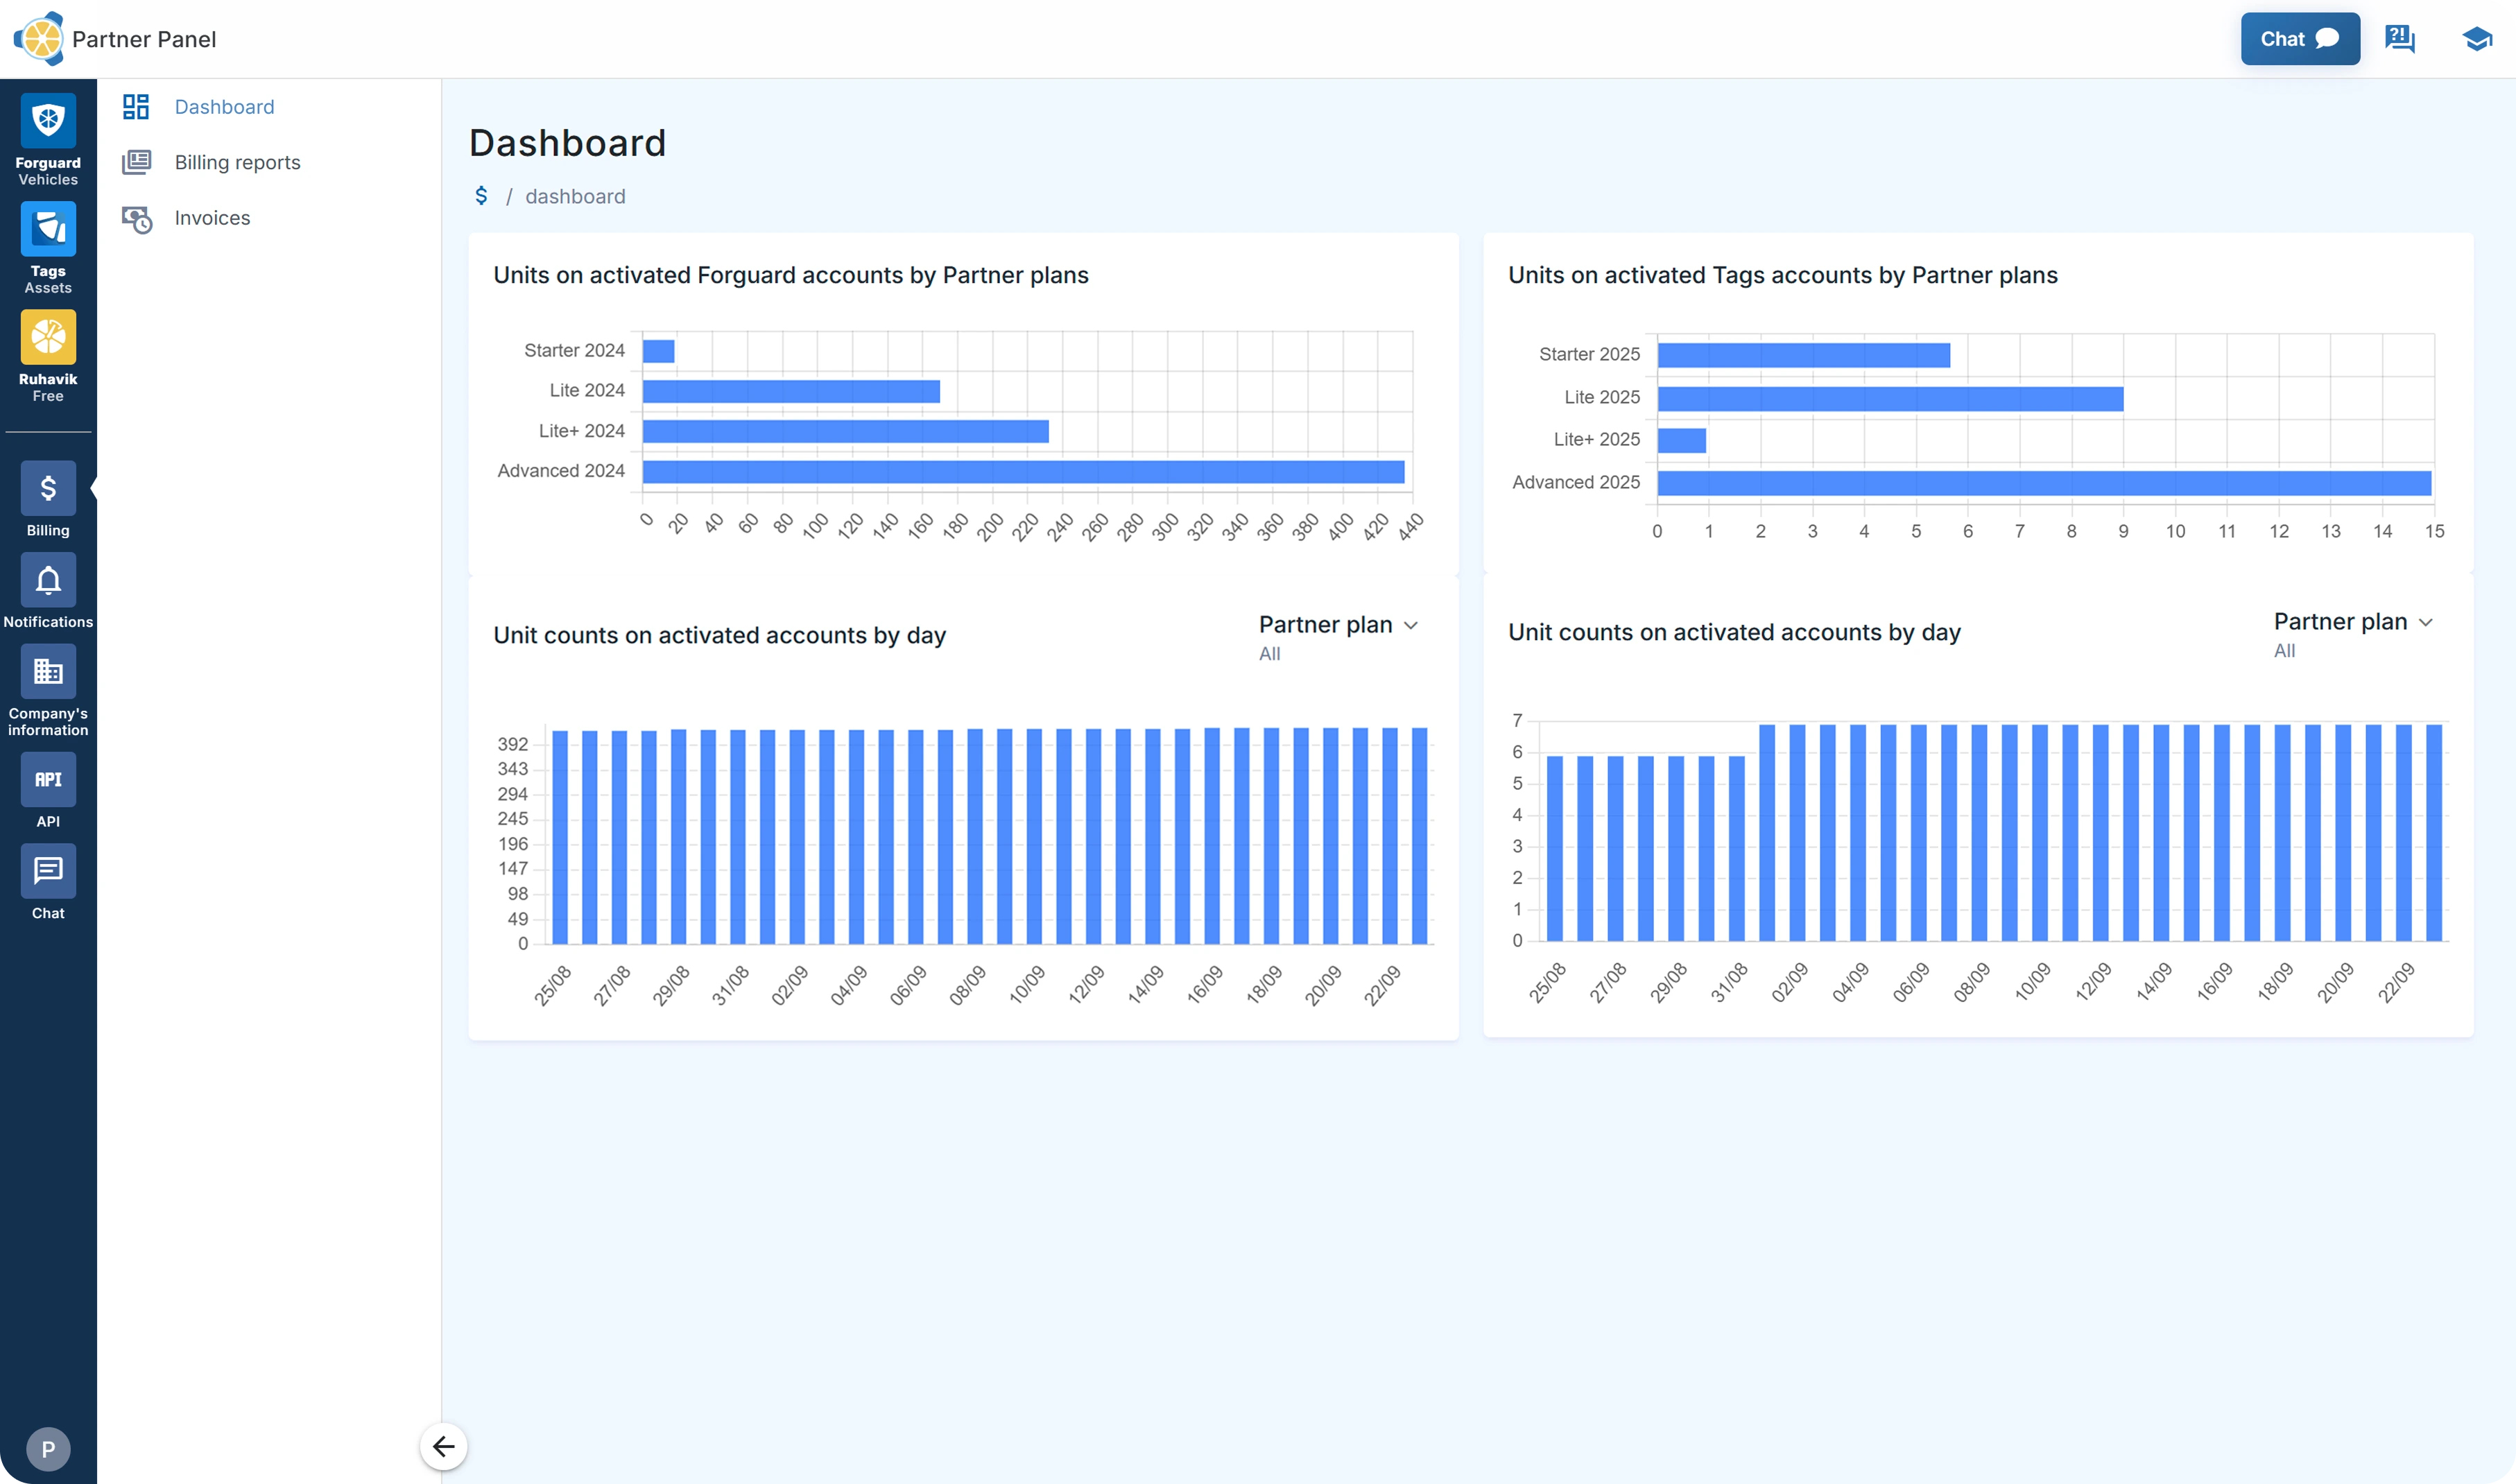Image resolution: width=2516 pixels, height=1484 pixels.
Task: Click the user avatar at bottom left
Action: tap(47, 1448)
